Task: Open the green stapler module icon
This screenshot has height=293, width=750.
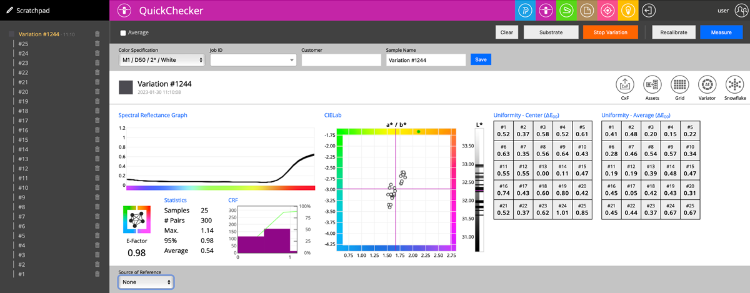Action: [x=566, y=11]
